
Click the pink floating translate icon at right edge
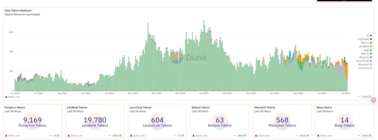click(x=374, y=100)
